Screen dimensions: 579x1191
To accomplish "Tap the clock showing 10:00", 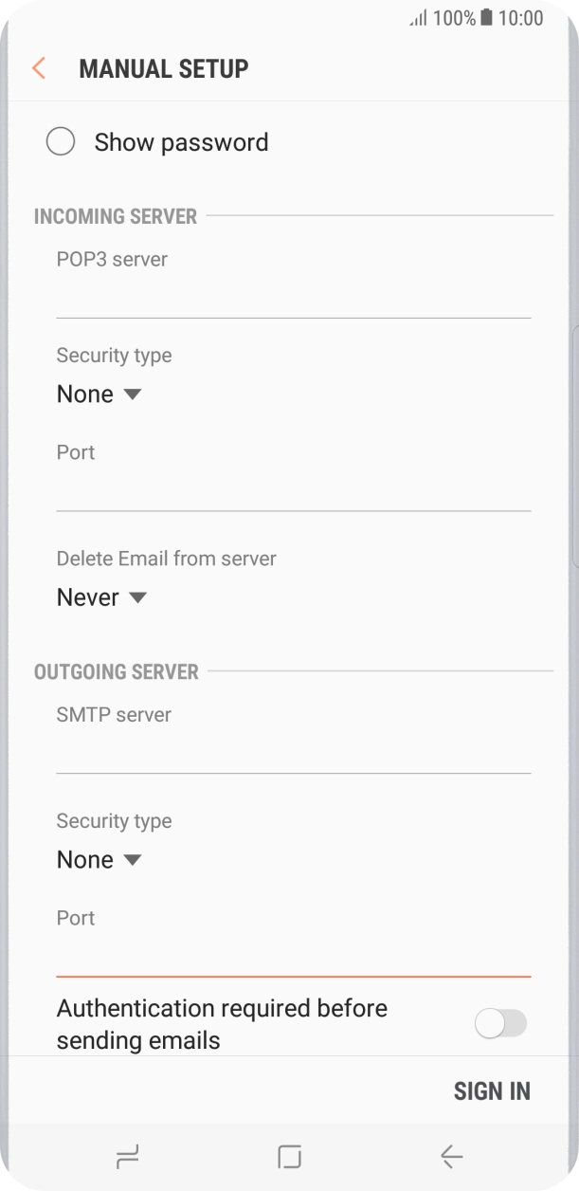I will pyautogui.click(x=520, y=18).
